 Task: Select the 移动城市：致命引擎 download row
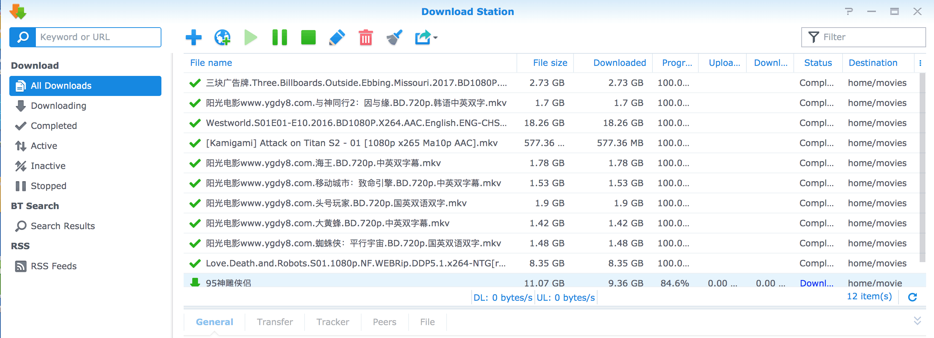tap(552, 183)
